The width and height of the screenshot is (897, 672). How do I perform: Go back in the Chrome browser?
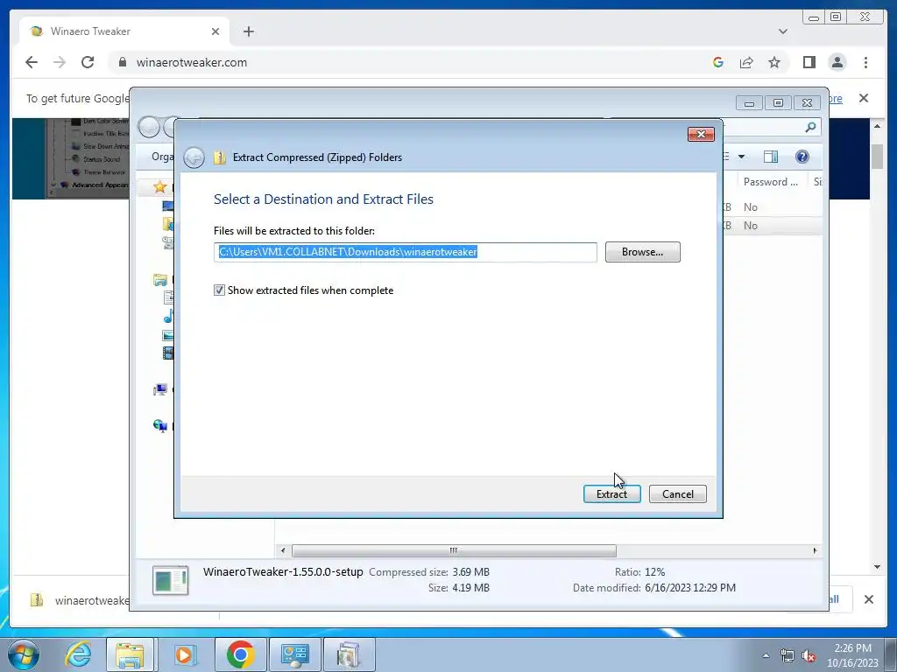tap(32, 62)
